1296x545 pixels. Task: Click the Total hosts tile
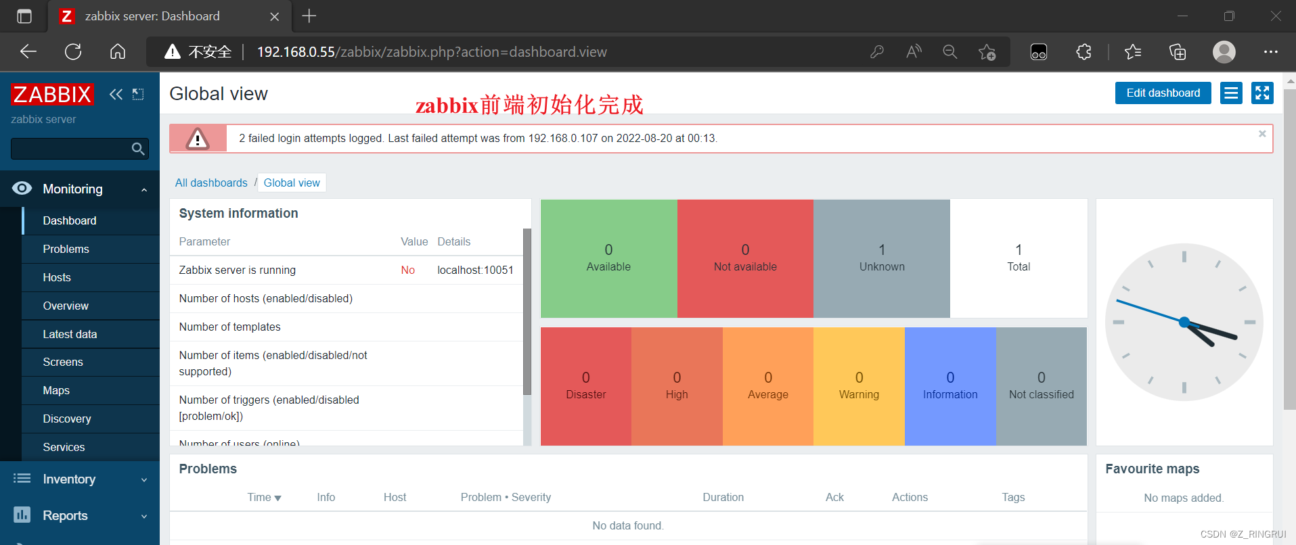[1019, 258]
